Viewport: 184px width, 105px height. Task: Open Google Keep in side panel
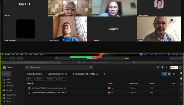tap(181, 78)
